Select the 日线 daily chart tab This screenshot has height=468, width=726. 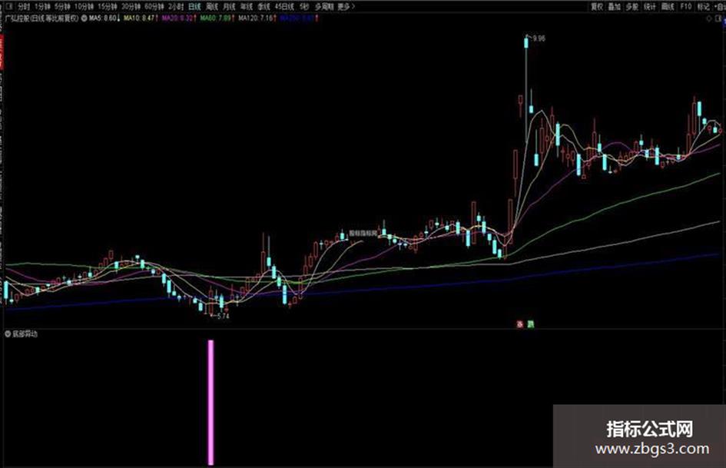tap(195, 6)
